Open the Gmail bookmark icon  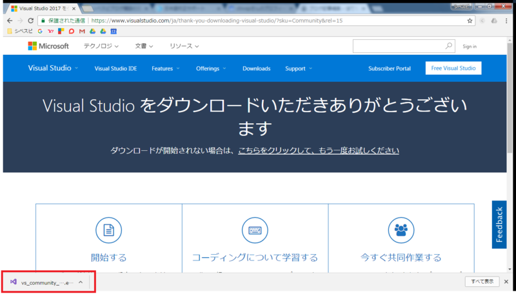tap(82, 31)
